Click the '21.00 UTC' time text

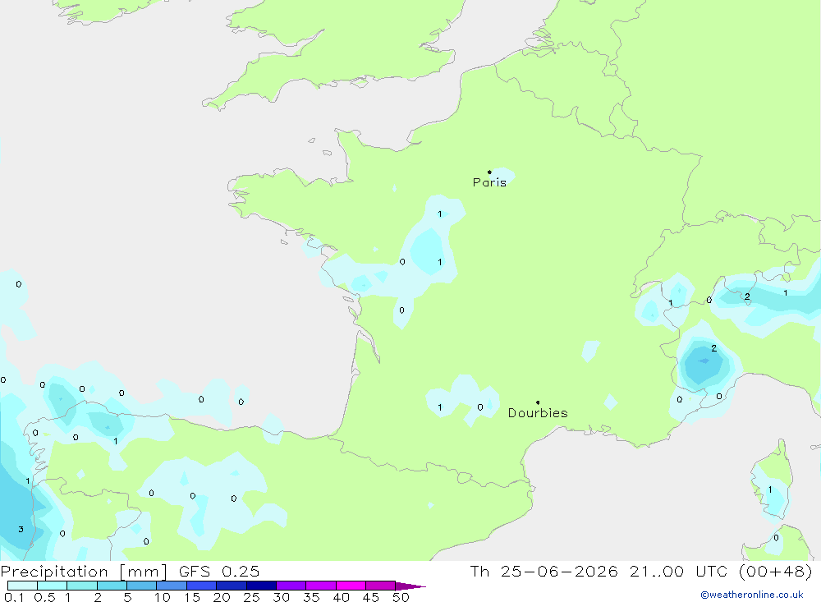point(679,571)
